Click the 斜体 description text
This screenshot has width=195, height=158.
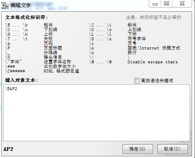tap(132, 25)
